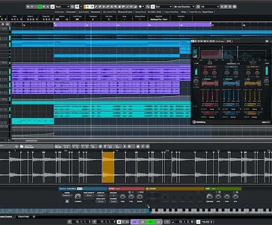Screen dimensions: 272x225
Task: Click the Amp Pan knob next to Volume
Action: click(227, 197)
